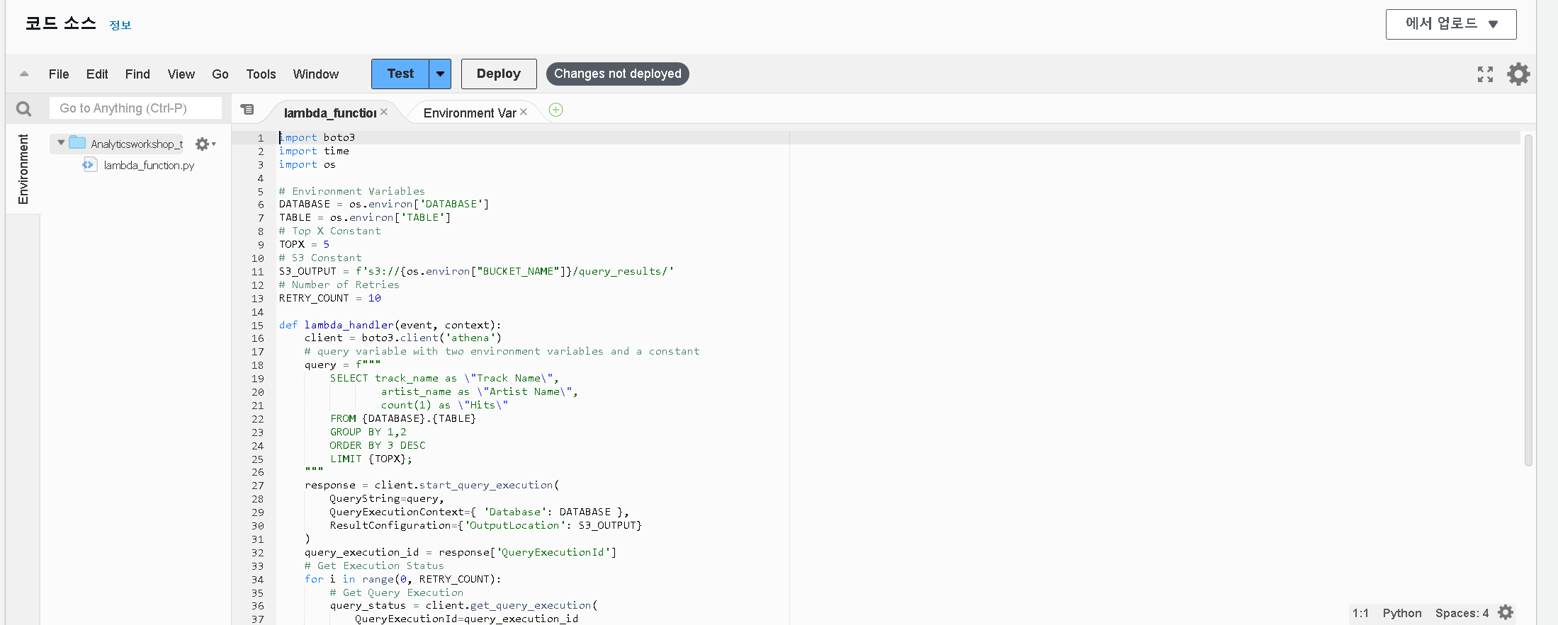The width and height of the screenshot is (1558, 625).
Task: Click the S3_OUTPUT assignment line
Action: pos(476,271)
